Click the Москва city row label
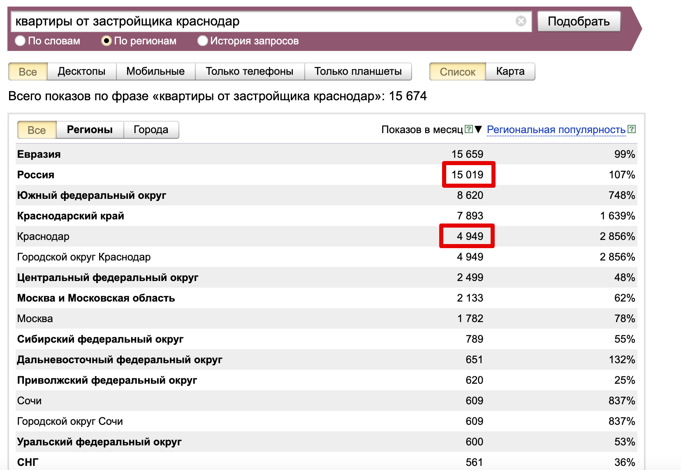 pos(35,318)
